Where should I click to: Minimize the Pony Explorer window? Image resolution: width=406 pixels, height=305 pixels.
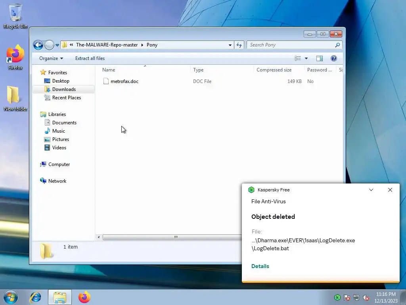(x=310, y=34)
